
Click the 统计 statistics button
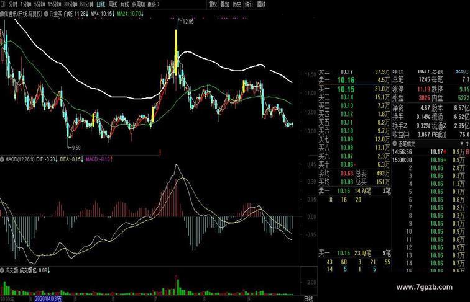coord(249,4)
